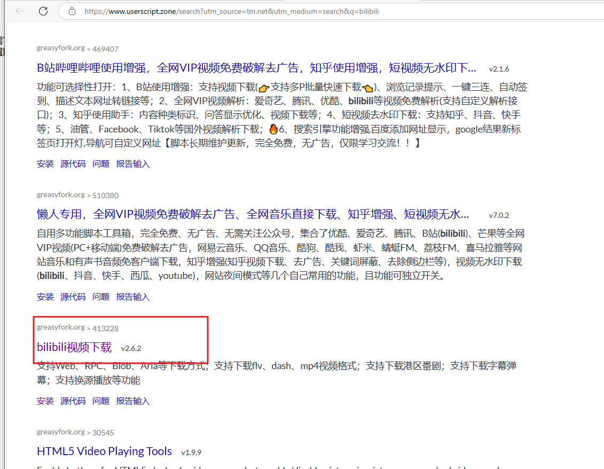Image resolution: width=604 pixels, height=469 pixels.
Task: Open 源代码 for the B站哔哩哔哩使用增强 script
Action: click(73, 164)
